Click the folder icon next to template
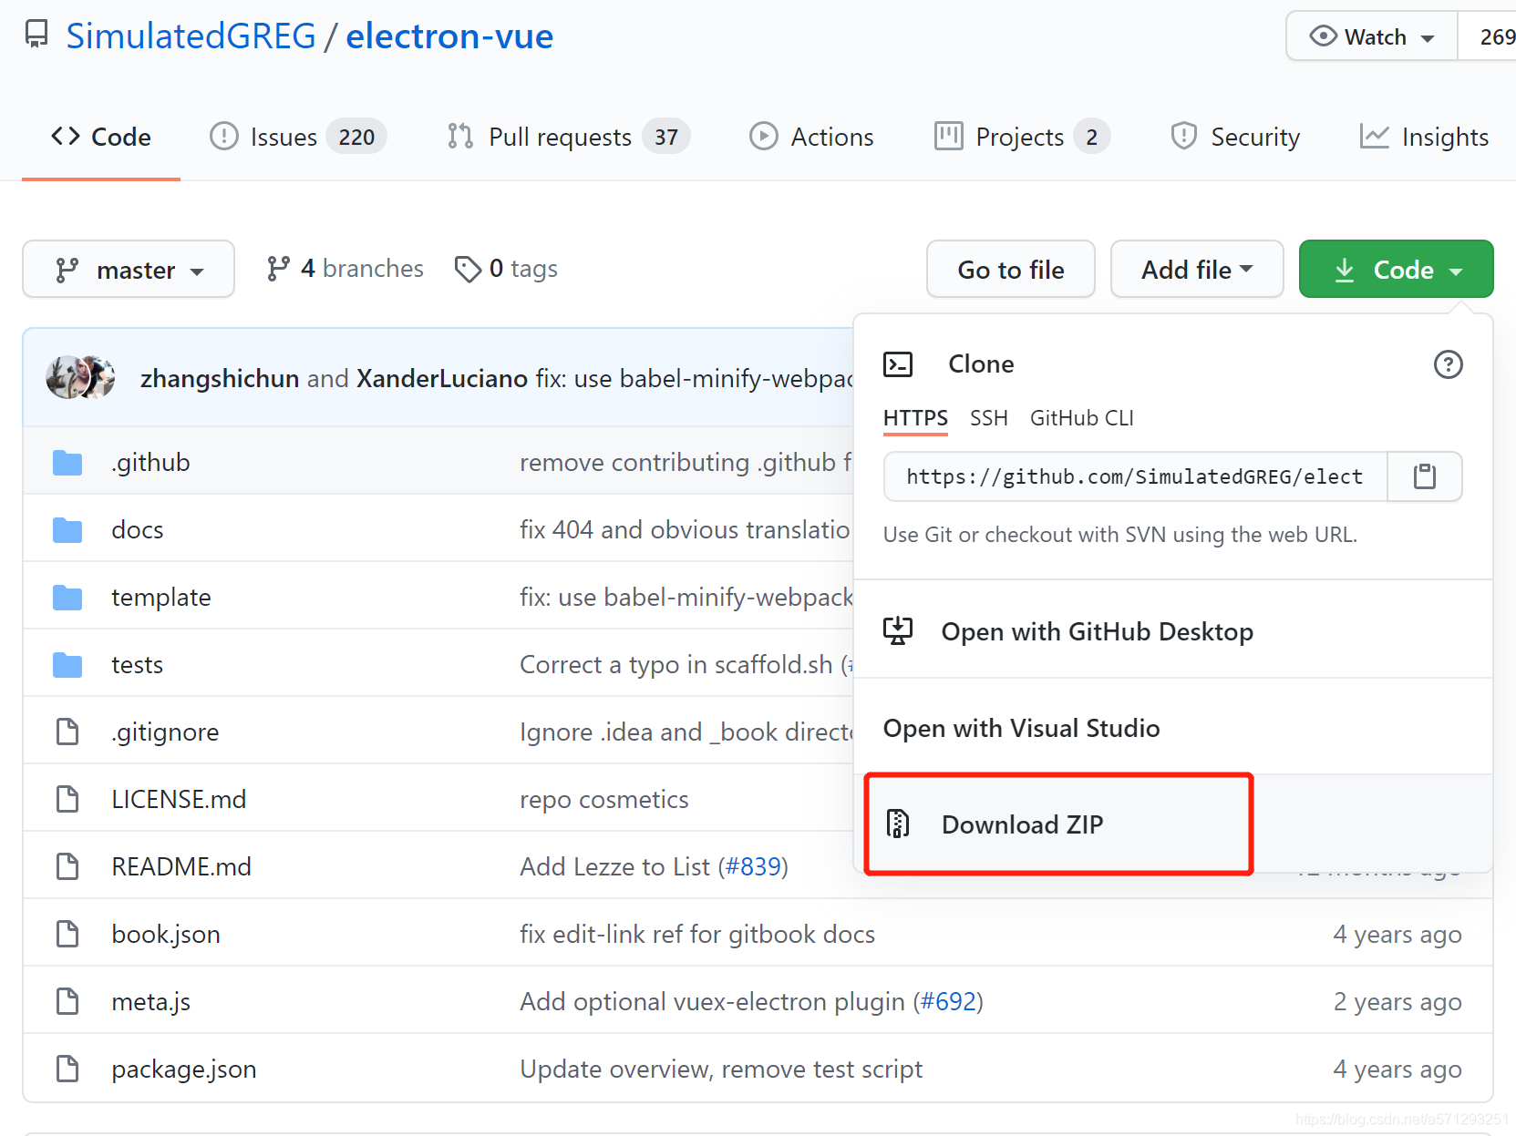The image size is (1516, 1136). coord(67,598)
